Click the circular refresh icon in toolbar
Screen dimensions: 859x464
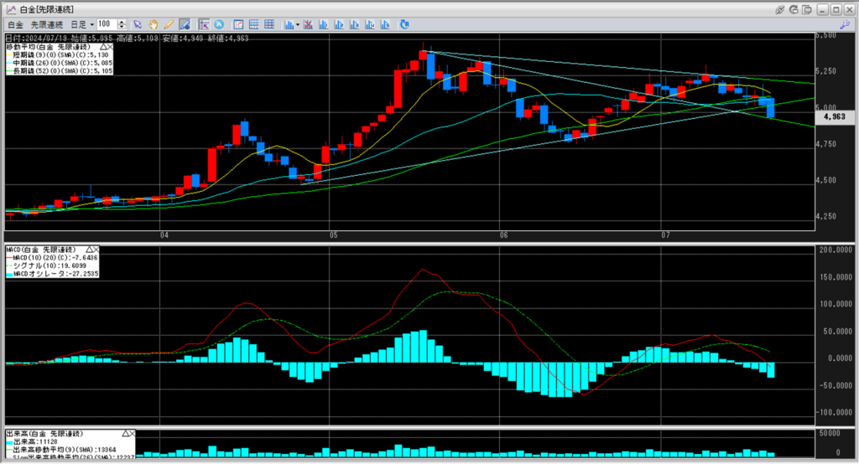point(405,24)
